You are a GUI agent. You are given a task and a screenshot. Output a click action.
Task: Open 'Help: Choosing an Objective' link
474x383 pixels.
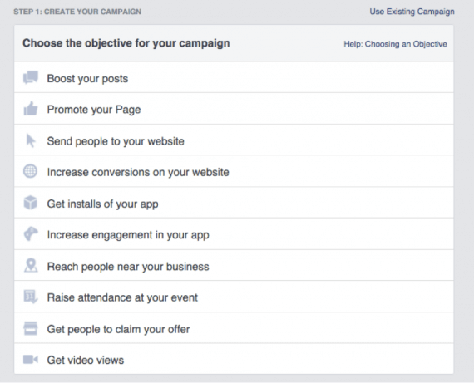(395, 44)
